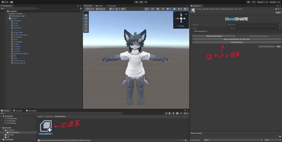This screenshot has width=282, height=142.
Task: Expand the Armature object in Hierarchy
Action: [10, 21]
